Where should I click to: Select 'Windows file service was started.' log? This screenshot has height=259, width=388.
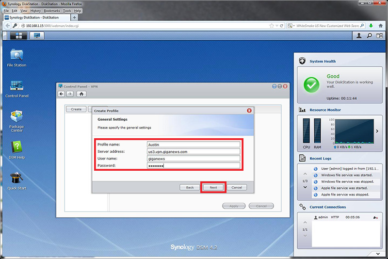click(346, 175)
